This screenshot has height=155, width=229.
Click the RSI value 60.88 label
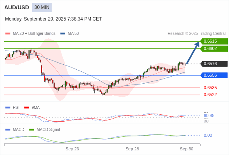(x=209, y=115)
